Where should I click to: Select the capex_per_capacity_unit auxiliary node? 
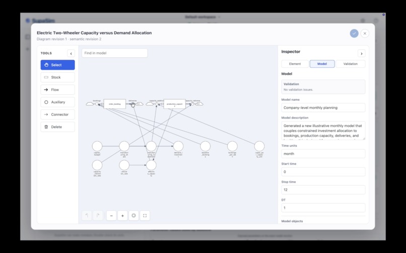click(x=259, y=146)
